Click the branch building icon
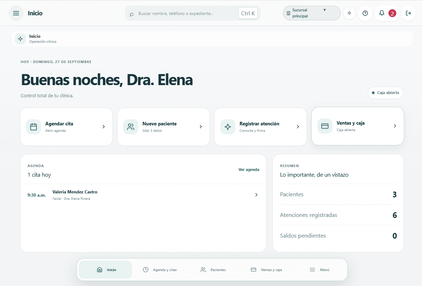 coord(288,13)
